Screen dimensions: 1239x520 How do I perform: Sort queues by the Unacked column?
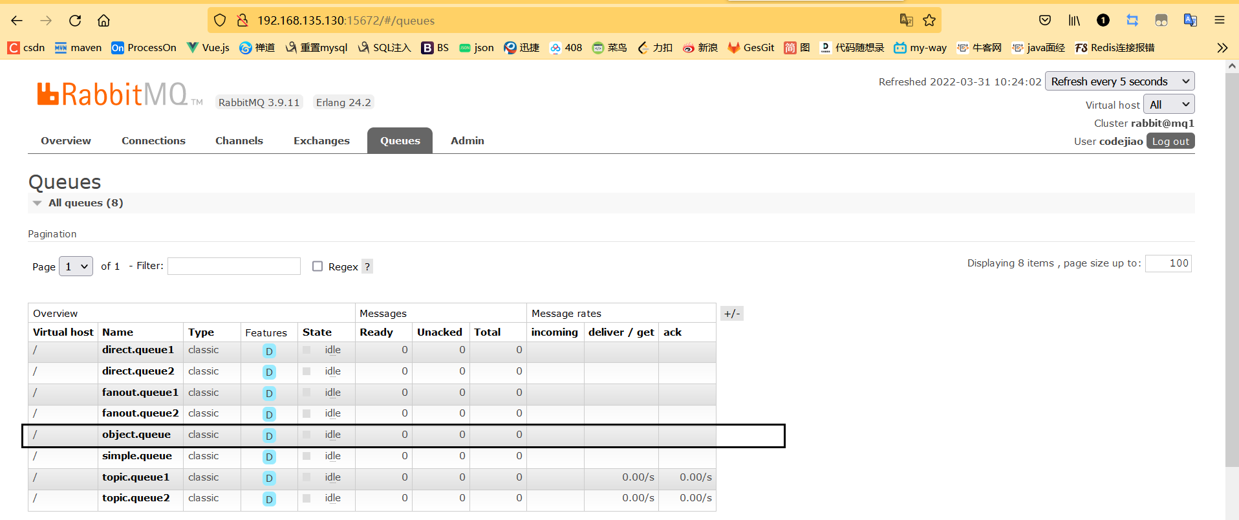tap(440, 332)
